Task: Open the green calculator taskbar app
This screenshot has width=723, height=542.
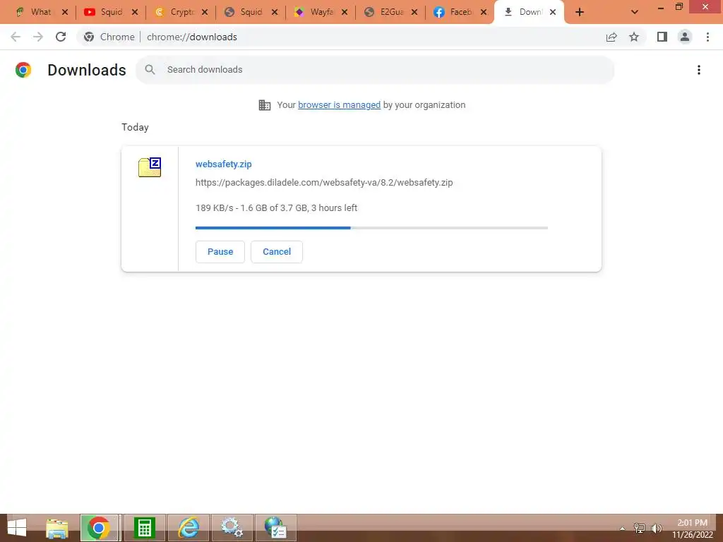Action: point(144,528)
